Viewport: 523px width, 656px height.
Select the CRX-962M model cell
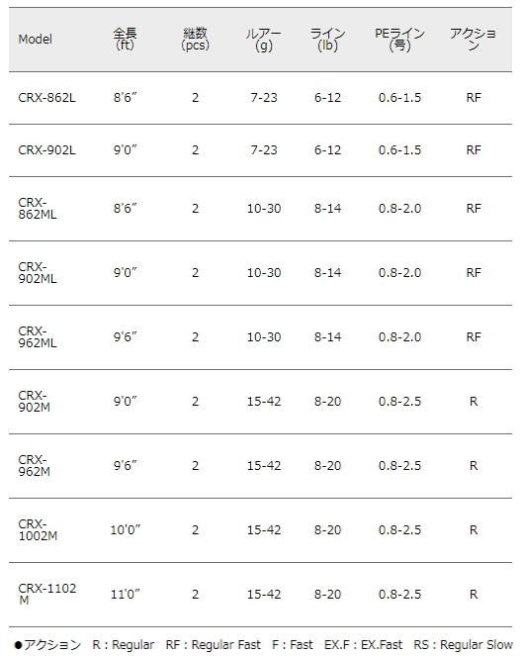34,466
